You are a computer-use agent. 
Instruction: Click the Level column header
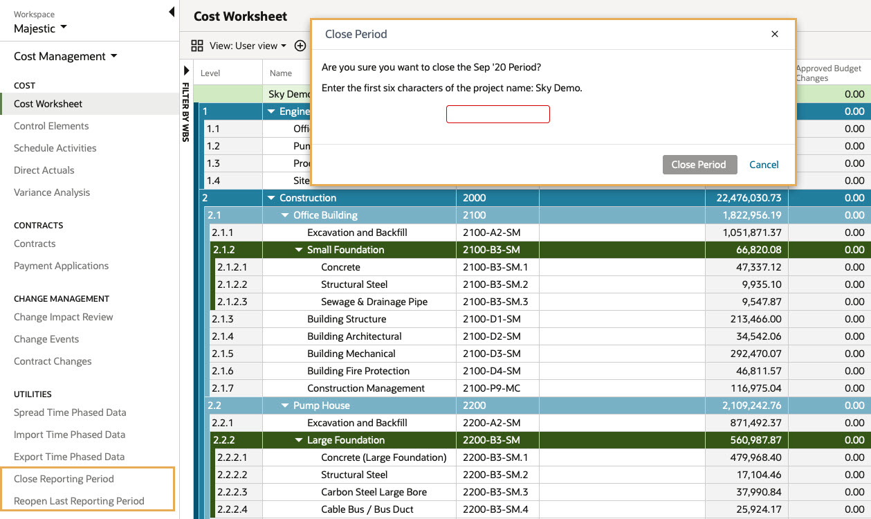228,73
